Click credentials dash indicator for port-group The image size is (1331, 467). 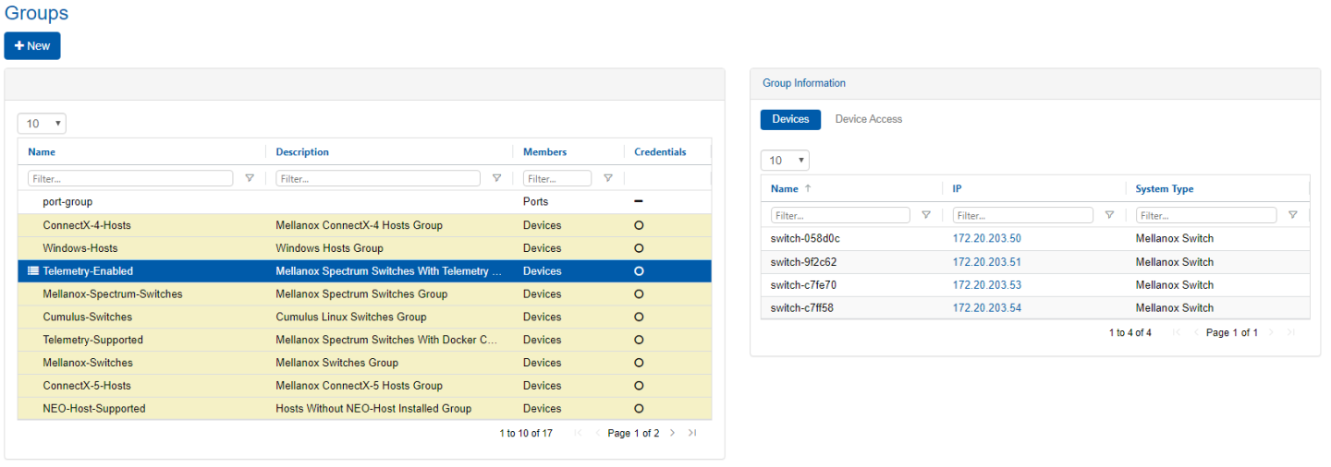point(638,201)
